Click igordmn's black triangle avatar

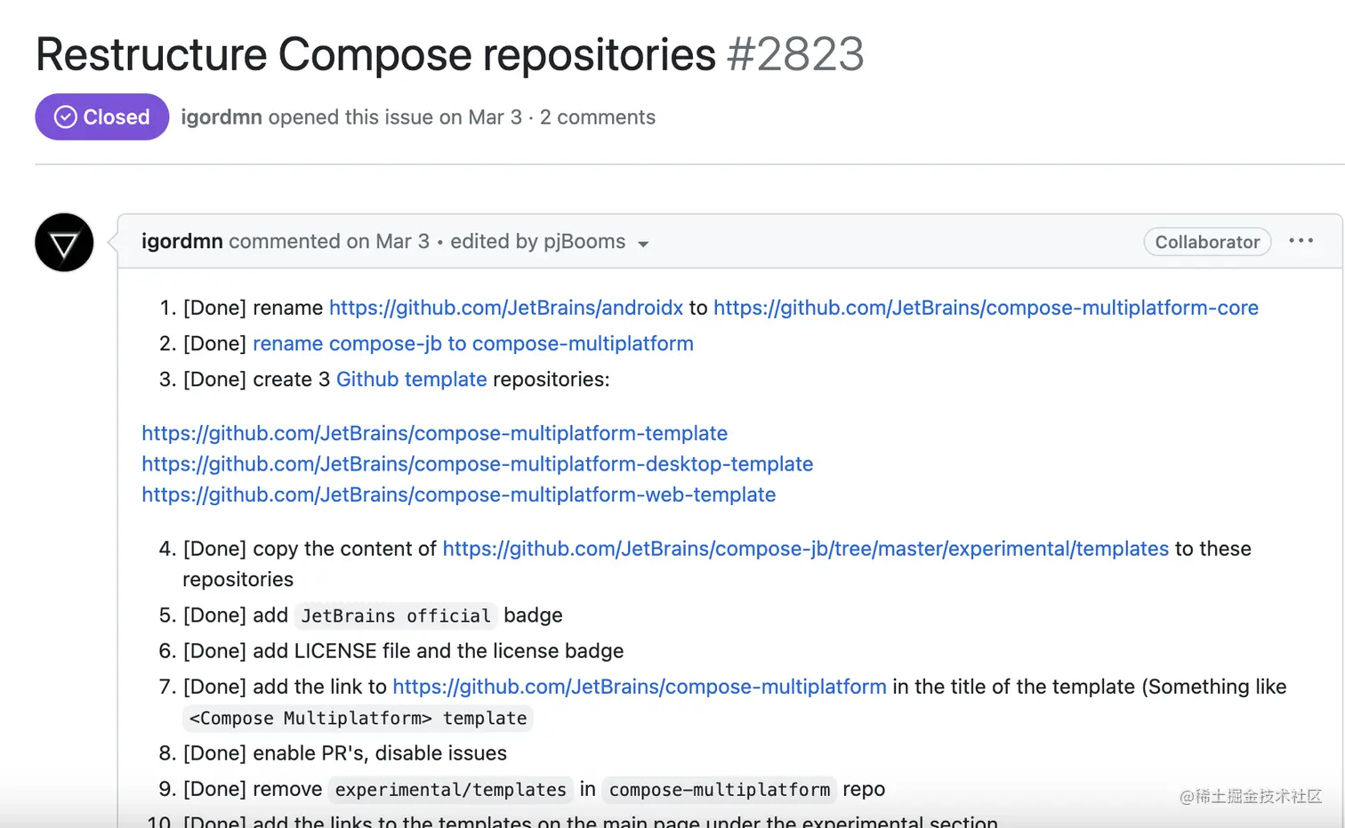point(64,242)
